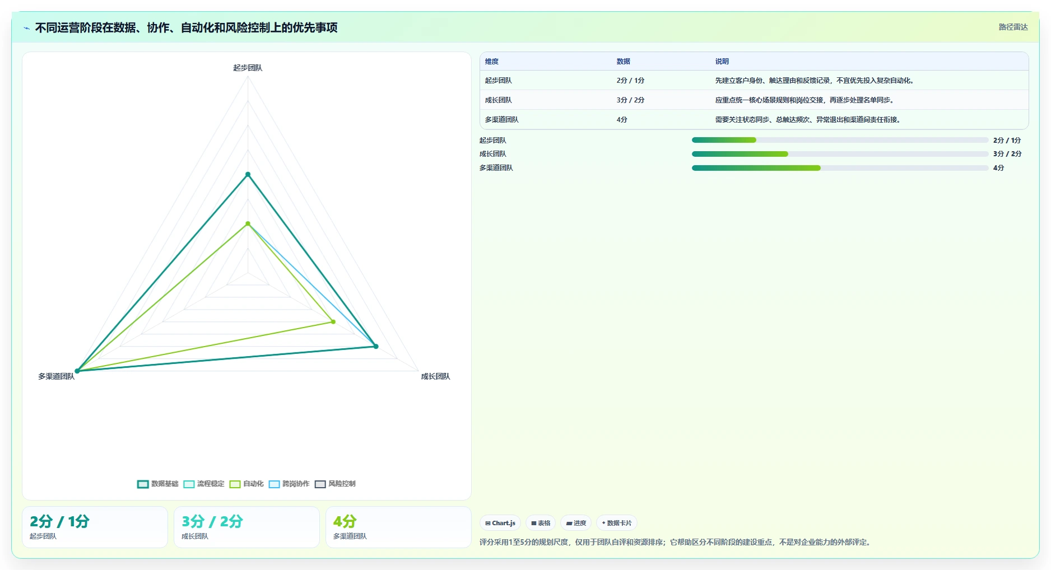Click the footnote text about 评分采用1至5分
The image size is (1051, 570).
click(676, 542)
